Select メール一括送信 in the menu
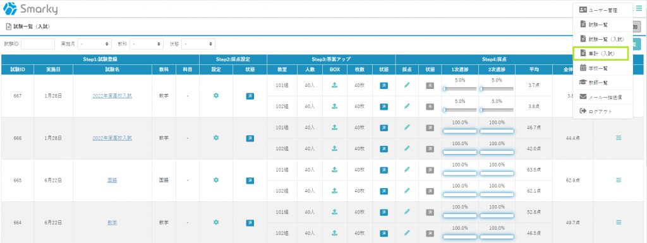Screen dimensions: 647x243 (x=602, y=97)
